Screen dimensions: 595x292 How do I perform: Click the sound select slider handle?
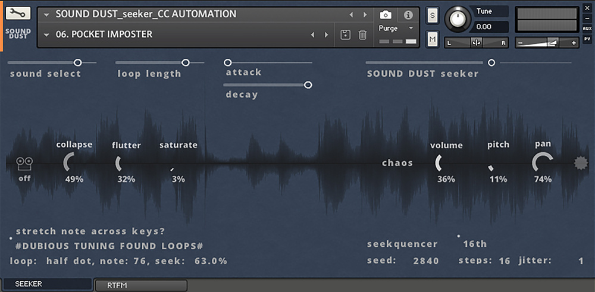pos(77,62)
